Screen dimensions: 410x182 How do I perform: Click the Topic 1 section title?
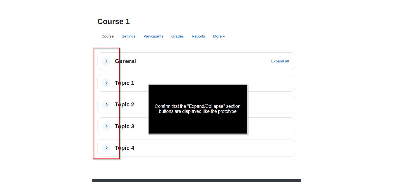pos(124,83)
